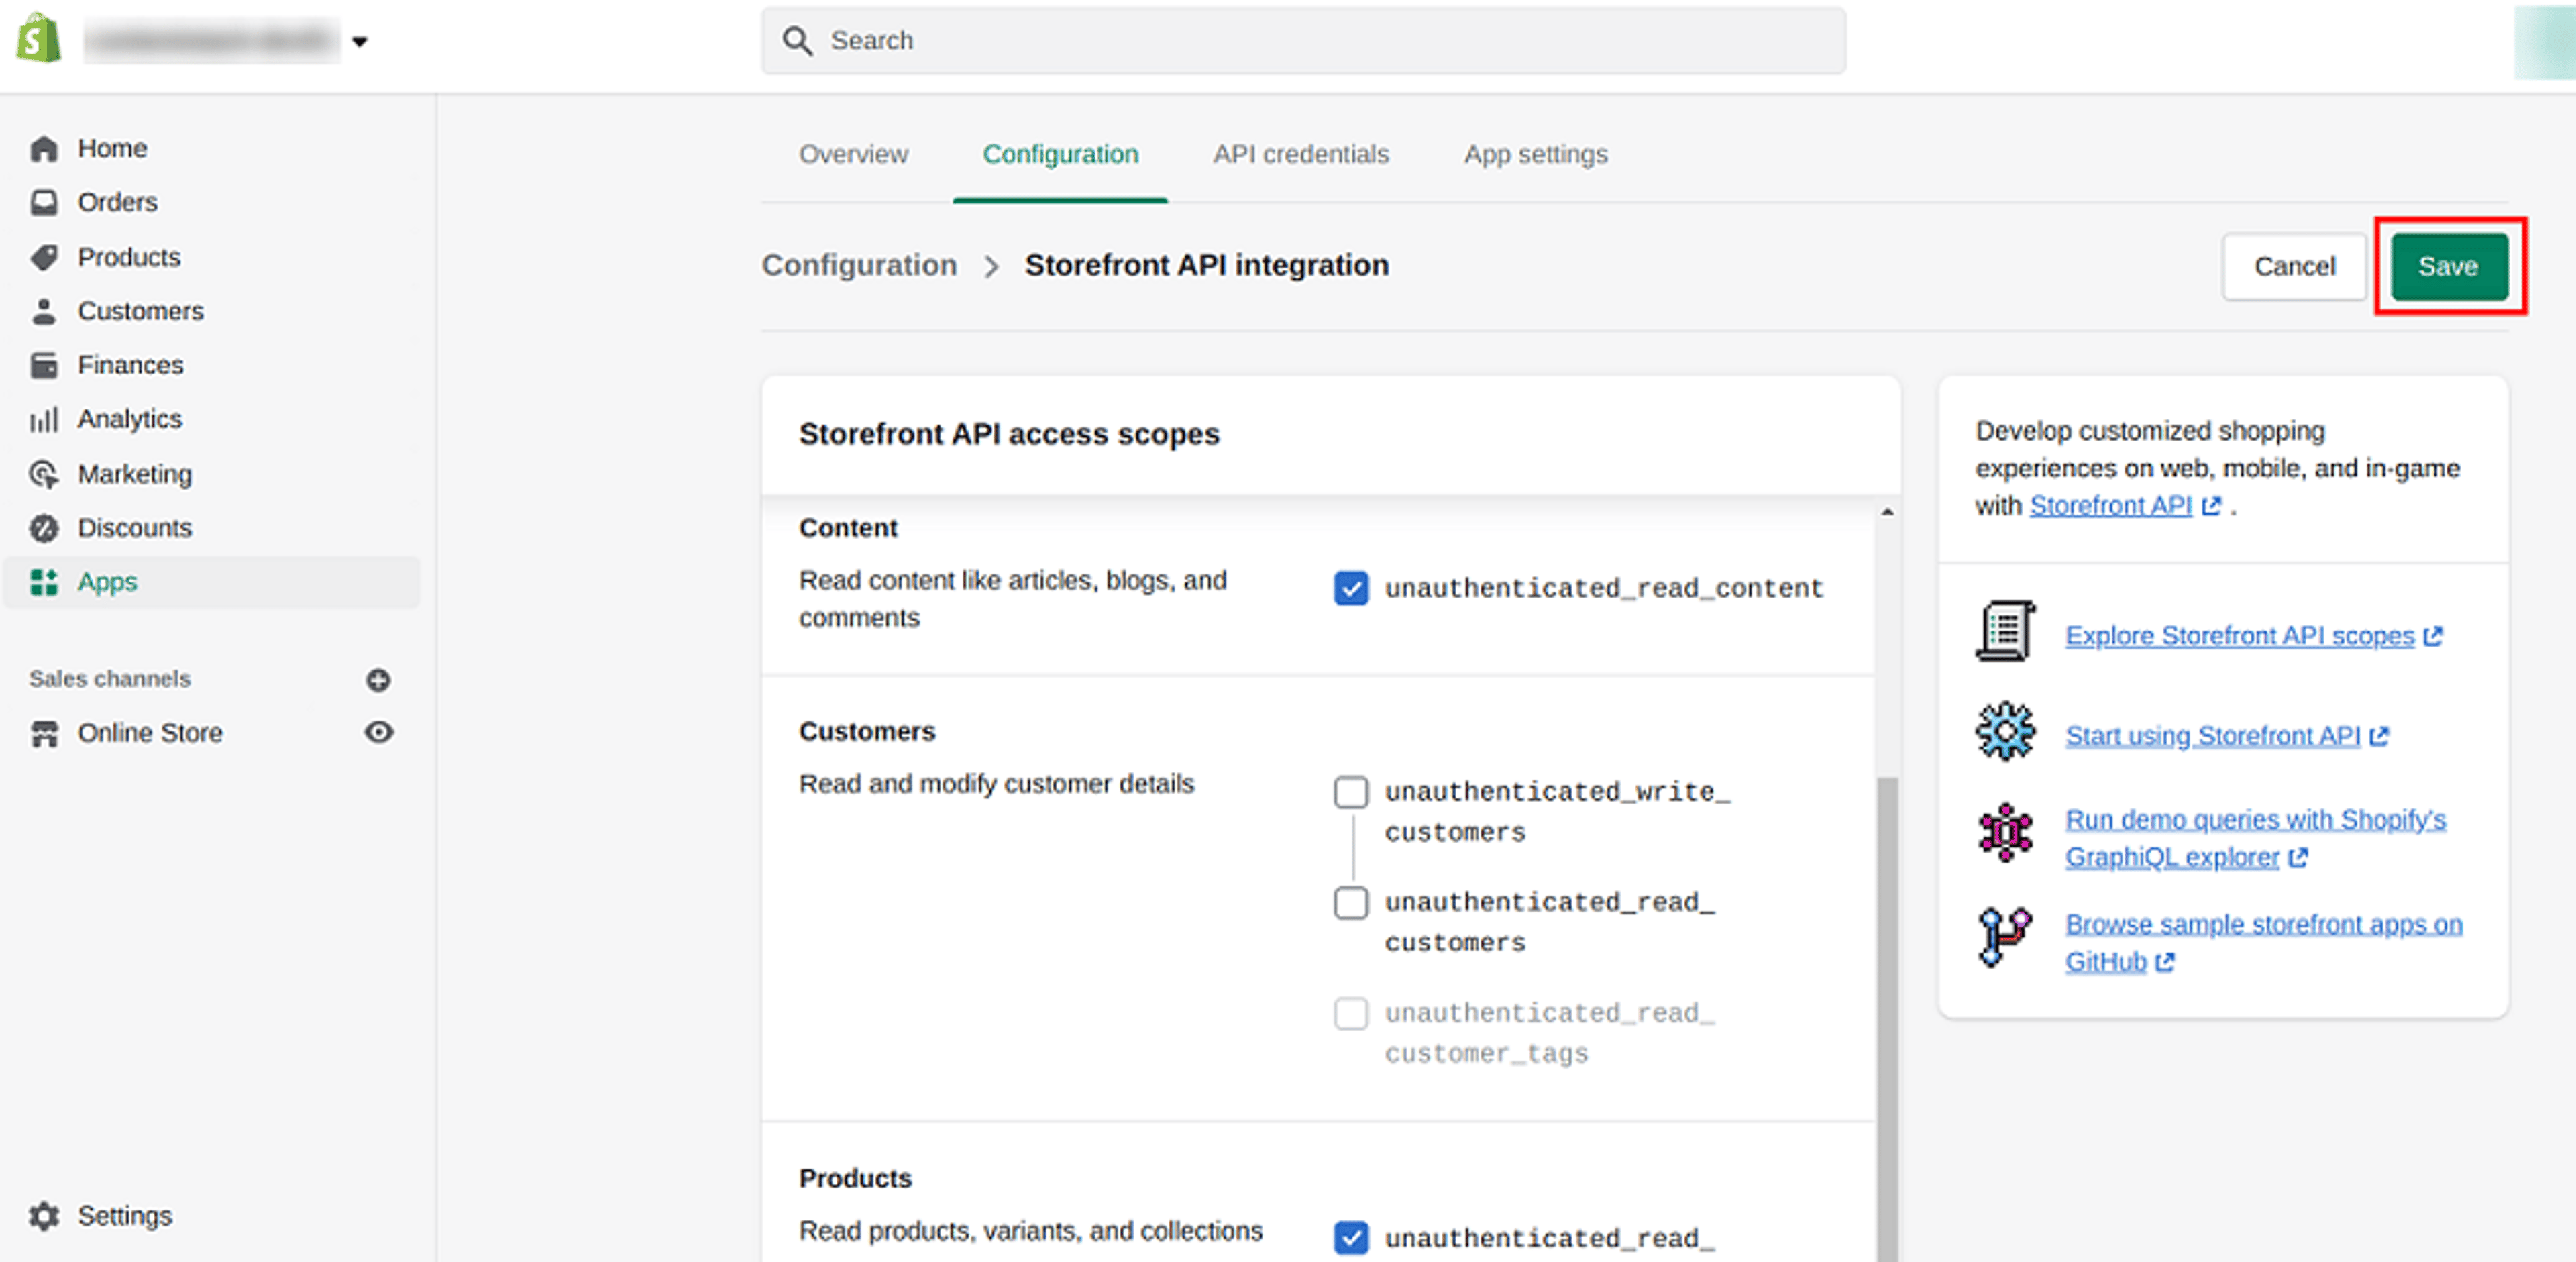Open the store name dropdown arrow

pyautogui.click(x=360, y=42)
